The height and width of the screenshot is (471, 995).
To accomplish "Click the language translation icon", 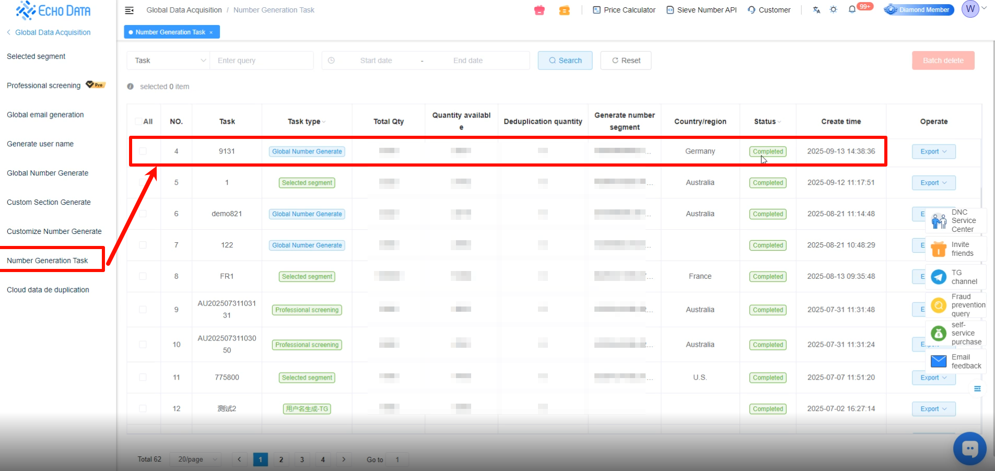I will [x=816, y=10].
